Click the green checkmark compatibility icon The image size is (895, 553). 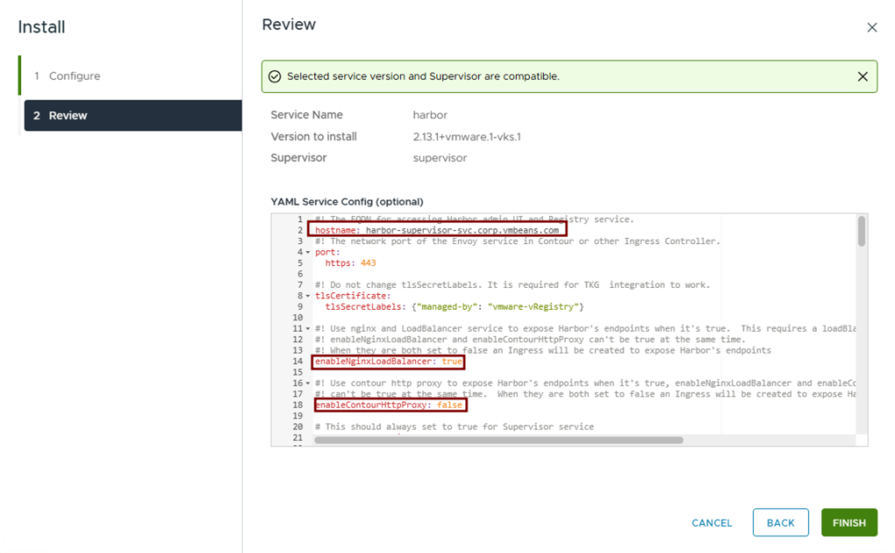point(275,76)
